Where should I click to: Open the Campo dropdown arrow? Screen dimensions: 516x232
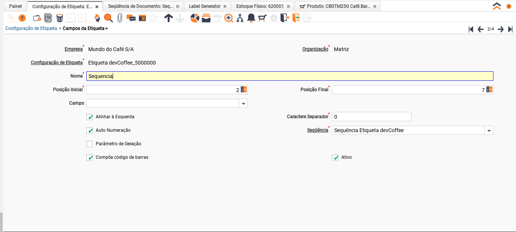pos(243,103)
